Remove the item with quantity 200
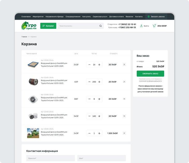Viewport: 189px width, 163px height. tap(124, 82)
